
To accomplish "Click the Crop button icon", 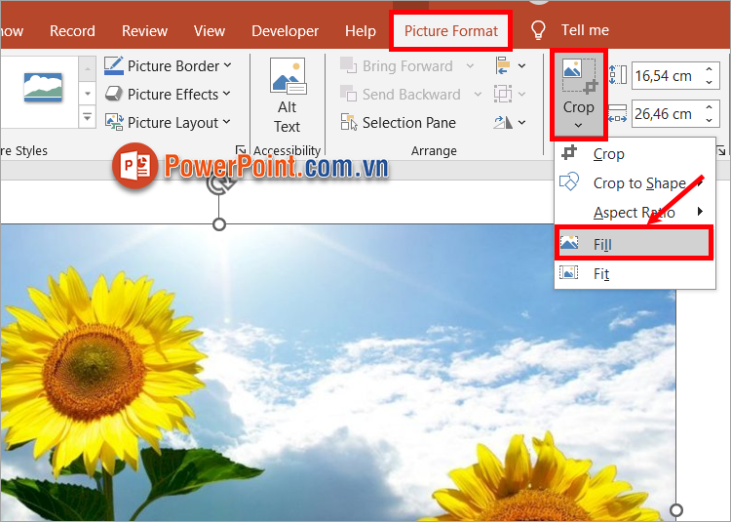I will point(579,75).
